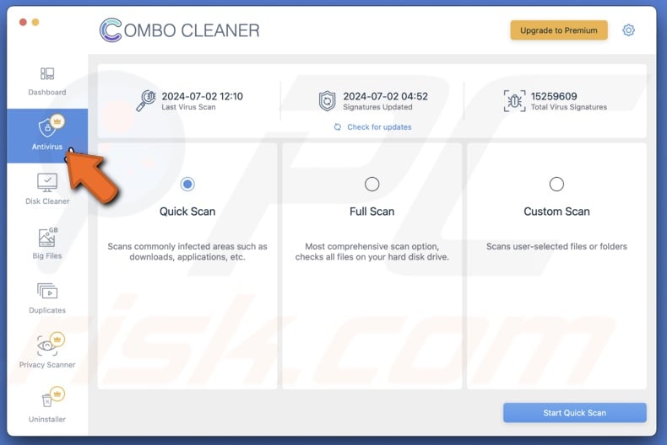Select the Quick Scan radio button
The width and height of the screenshot is (667, 445).
pyautogui.click(x=187, y=184)
